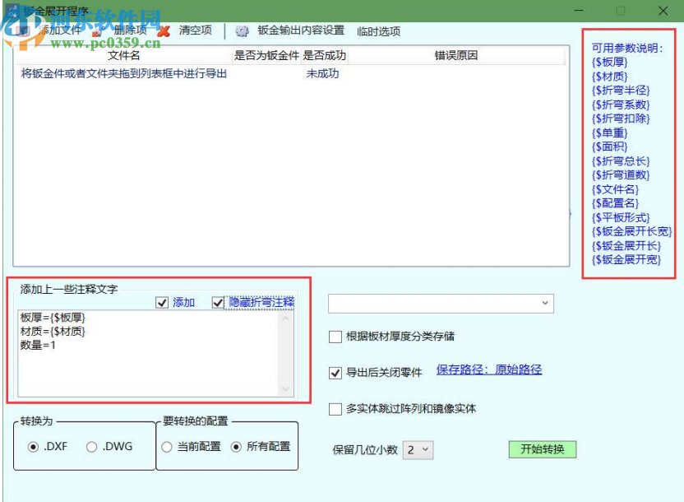Click the annotation box scroll-down arrow

coord(286,388)
